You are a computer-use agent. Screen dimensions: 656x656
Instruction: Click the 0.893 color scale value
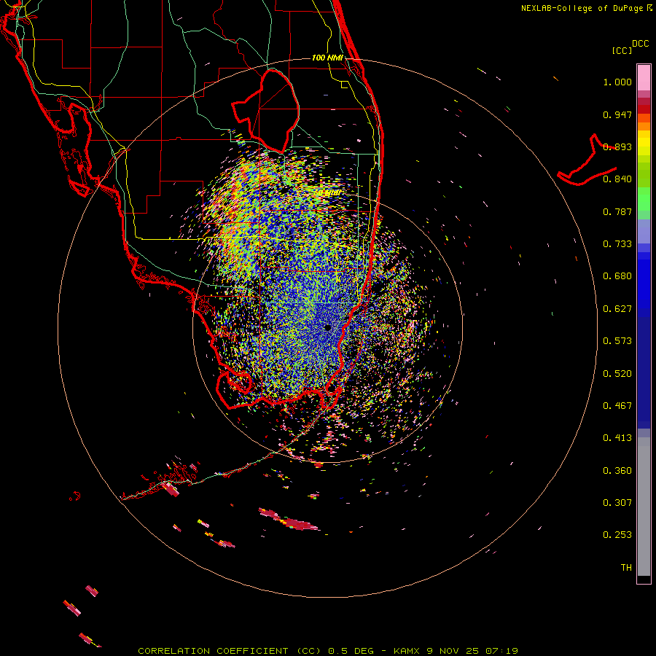click(x=617, y=147)
